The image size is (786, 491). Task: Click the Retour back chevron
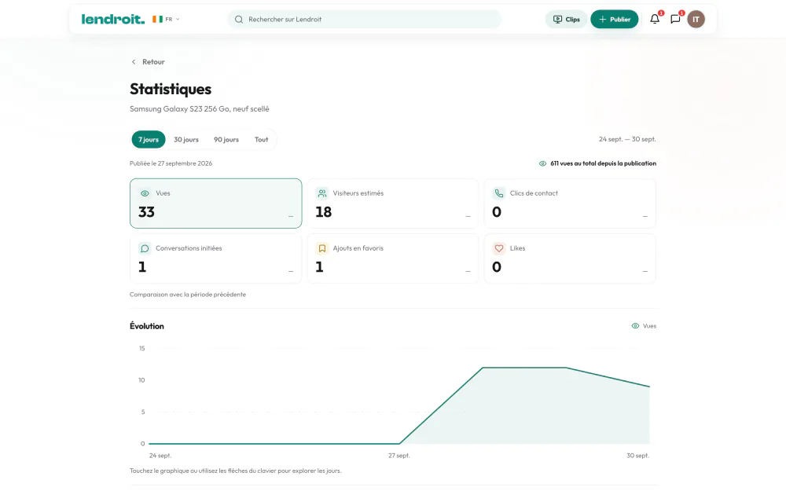134,61
